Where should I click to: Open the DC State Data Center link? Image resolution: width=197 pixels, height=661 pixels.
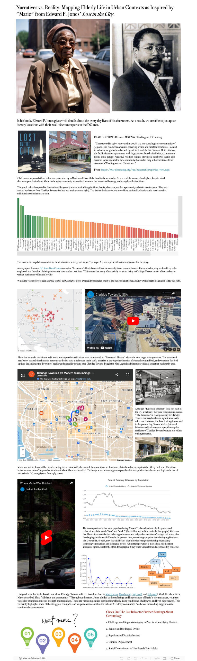click(50, 268)
